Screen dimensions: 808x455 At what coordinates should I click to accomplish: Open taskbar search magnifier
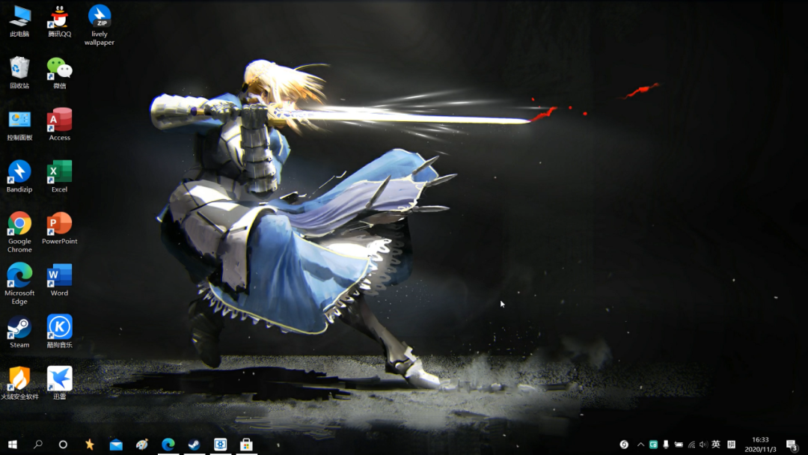pos(37,445)
